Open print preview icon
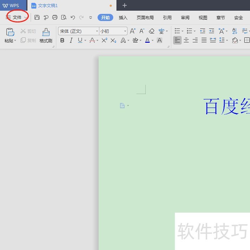This screenshot has height=250, width=250. pos(64,17)
